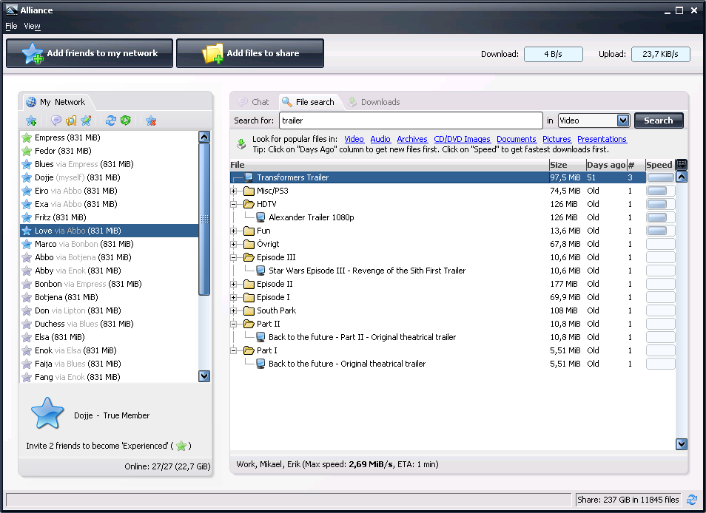Switch to the Downloads tab
Viewport: 706px width, 513px height.
pyautogui.click(x=374, y=102)
